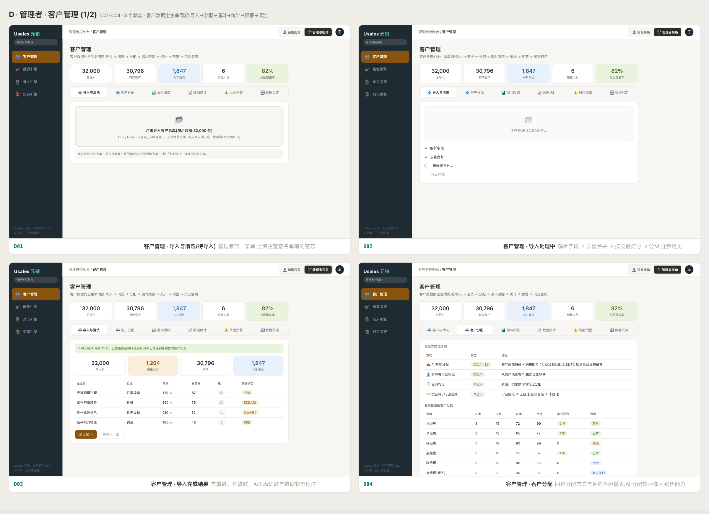Image resolution: width=709 pixels, height=514 pixels.
Task: Click the person icon beside 管理者手动指派 in D04
Action: tap(428, 374)
